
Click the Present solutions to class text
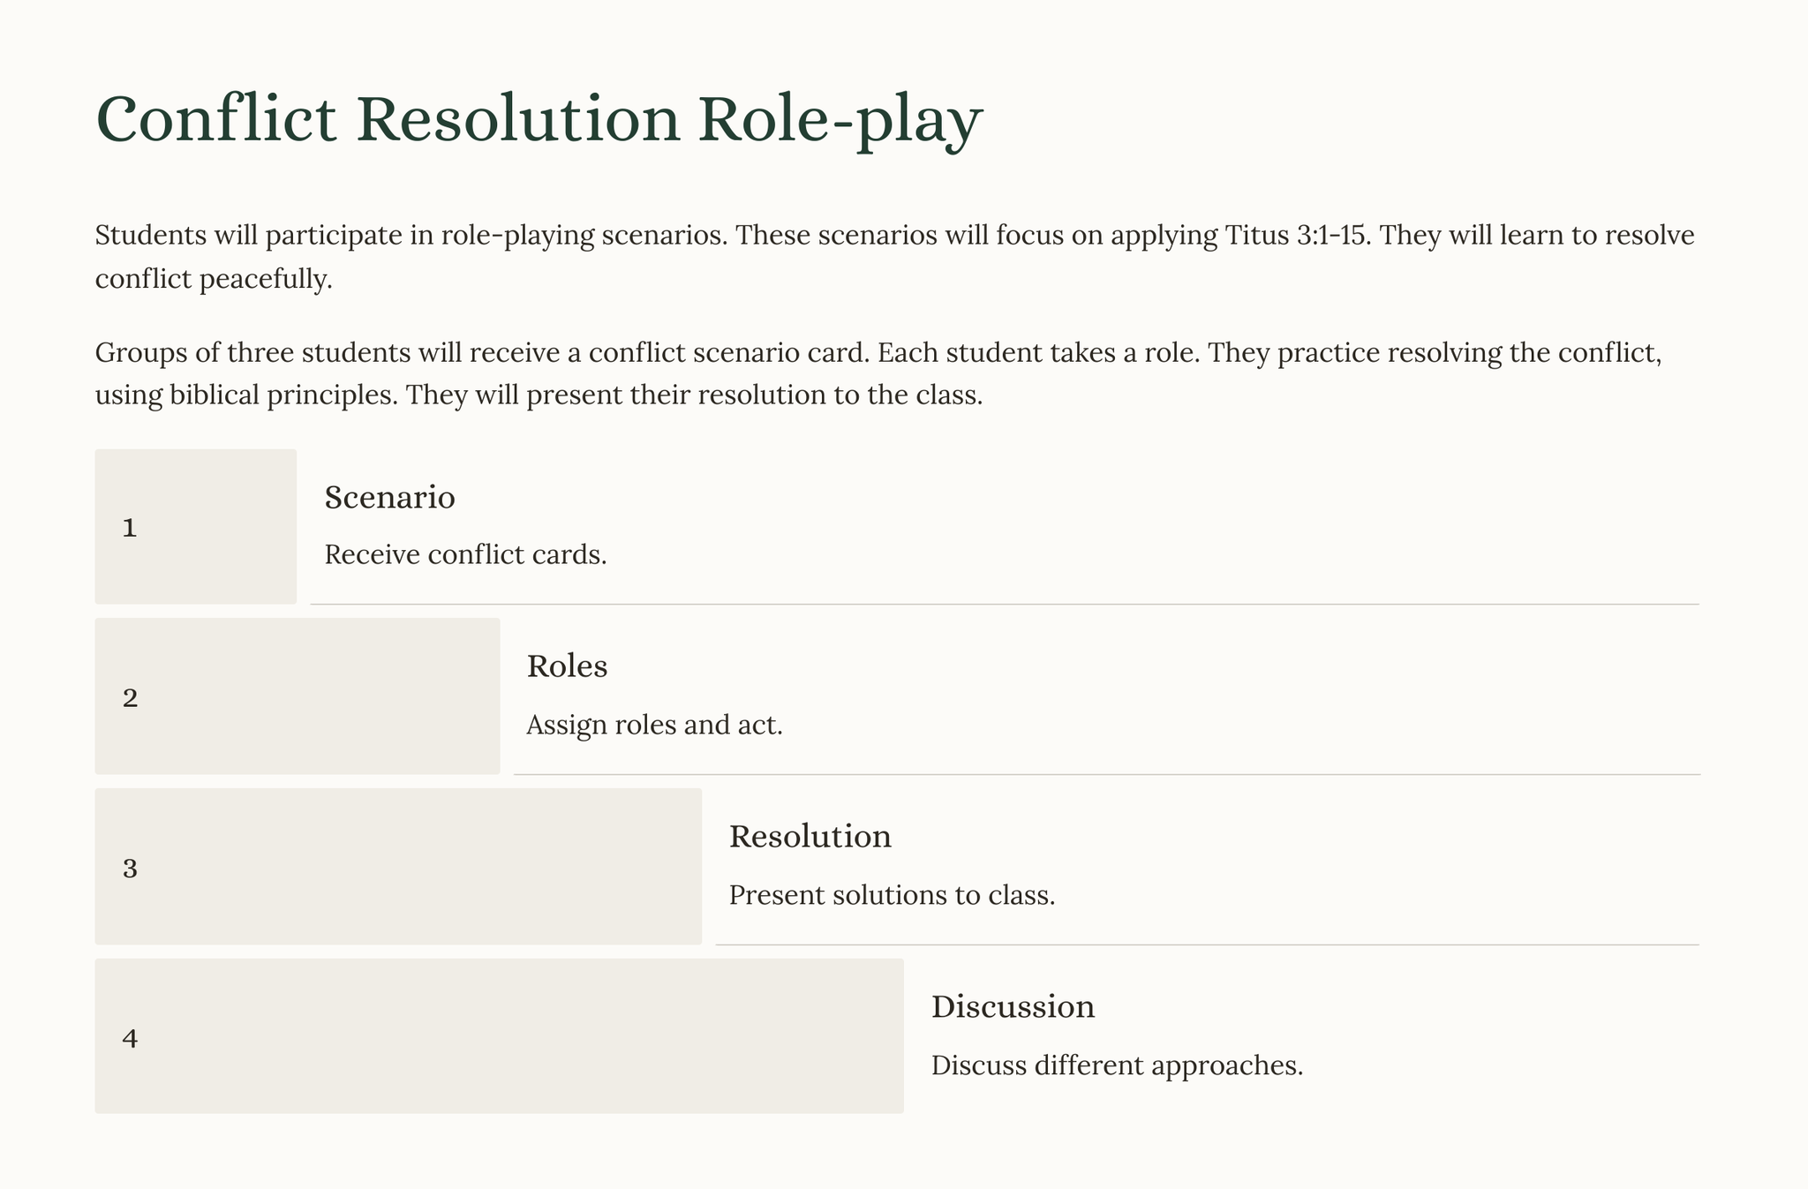(892, 895)
